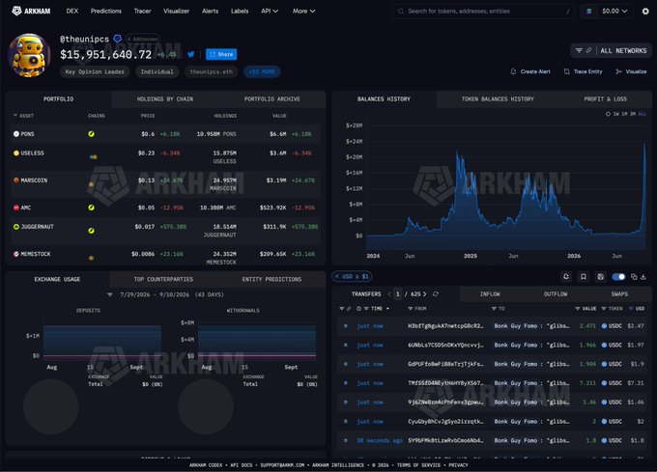Viewport: 657px width, 472px height.
Task: Click the MEMESTOCK token icon
Action: 16,254
